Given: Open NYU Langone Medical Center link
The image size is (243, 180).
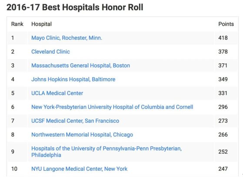Looking at the screenshot, I should tap(80, 169).
